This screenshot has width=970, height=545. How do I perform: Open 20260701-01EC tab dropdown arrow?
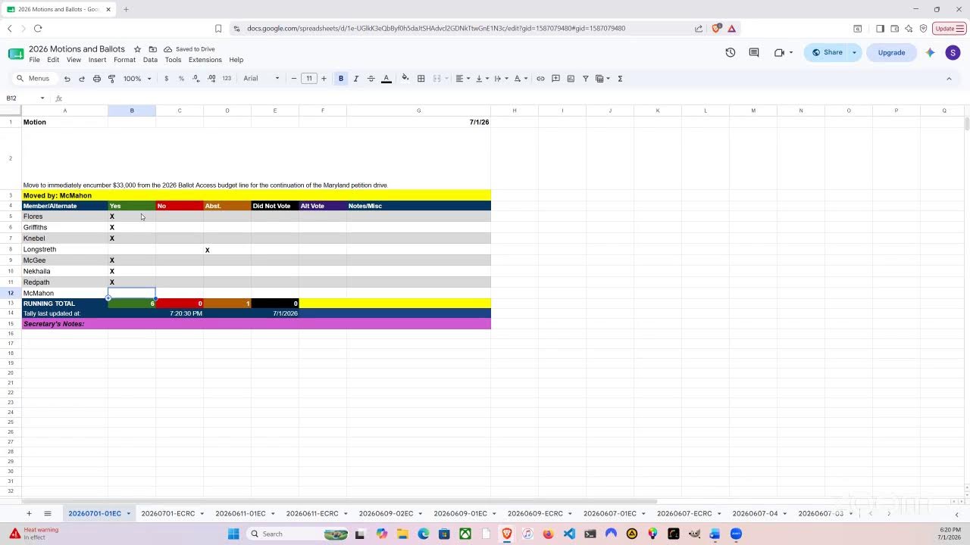click(128, 514)
